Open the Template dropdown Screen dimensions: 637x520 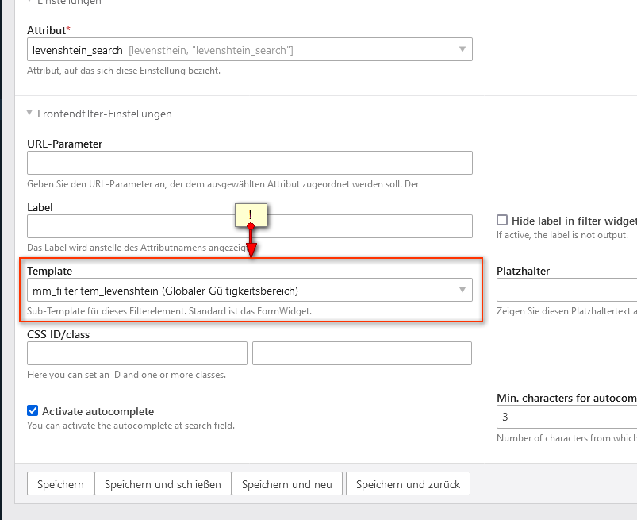pos(249,290)
